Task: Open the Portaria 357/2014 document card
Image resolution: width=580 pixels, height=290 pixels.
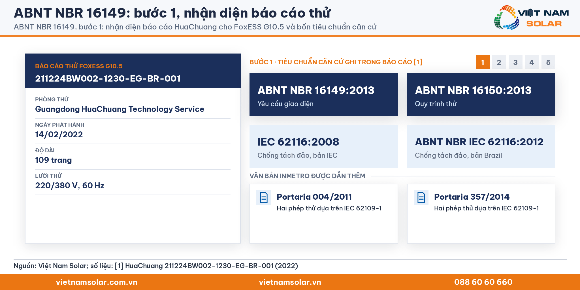Action: tap(481, 214)
